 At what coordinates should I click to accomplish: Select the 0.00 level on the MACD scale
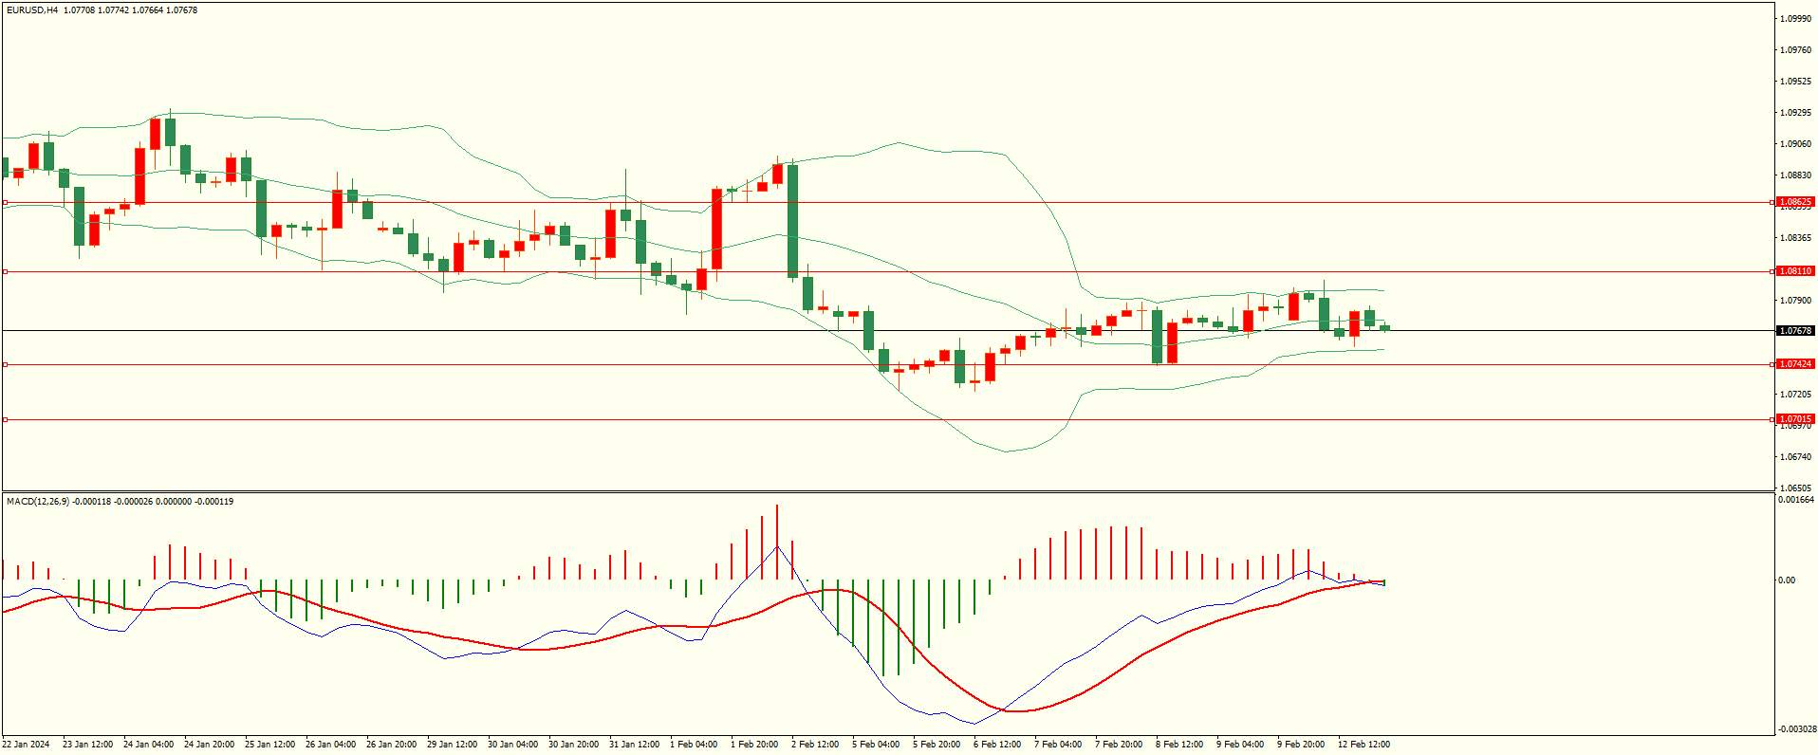(x=1787, y=580)
